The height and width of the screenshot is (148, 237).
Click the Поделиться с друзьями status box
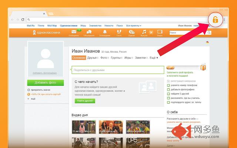click(x=118, y=70)
